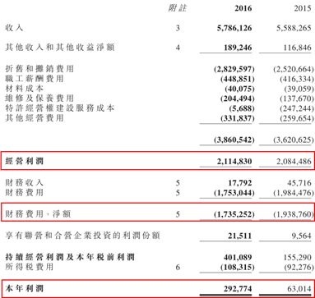Click the 收入 row label
The image size is (315, 298).
click(14, 28)
